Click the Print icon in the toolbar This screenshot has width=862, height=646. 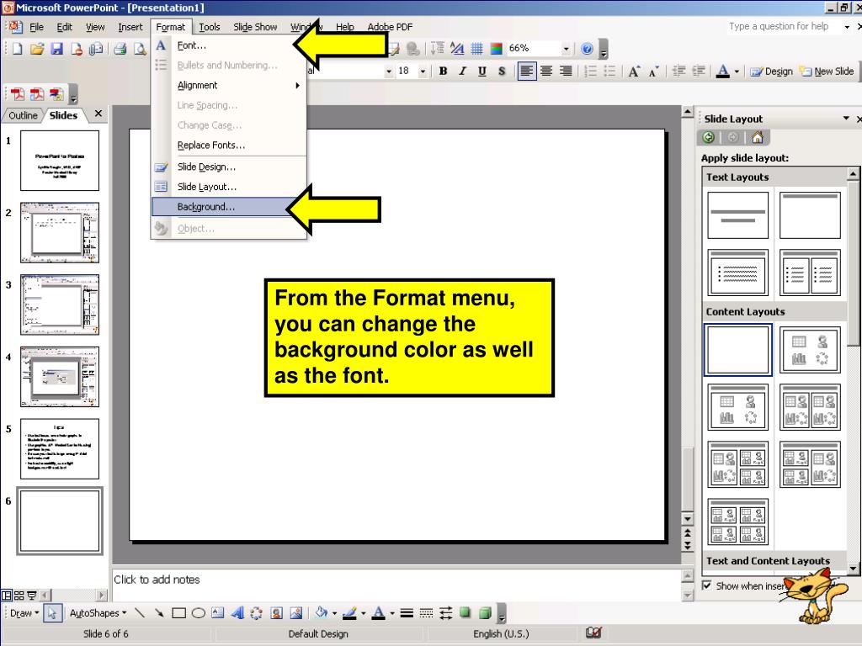point(120,49)
